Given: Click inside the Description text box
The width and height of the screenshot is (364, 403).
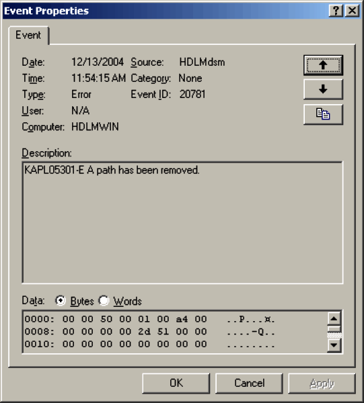Looking at the screenshot, I should (x=182, y=222).
